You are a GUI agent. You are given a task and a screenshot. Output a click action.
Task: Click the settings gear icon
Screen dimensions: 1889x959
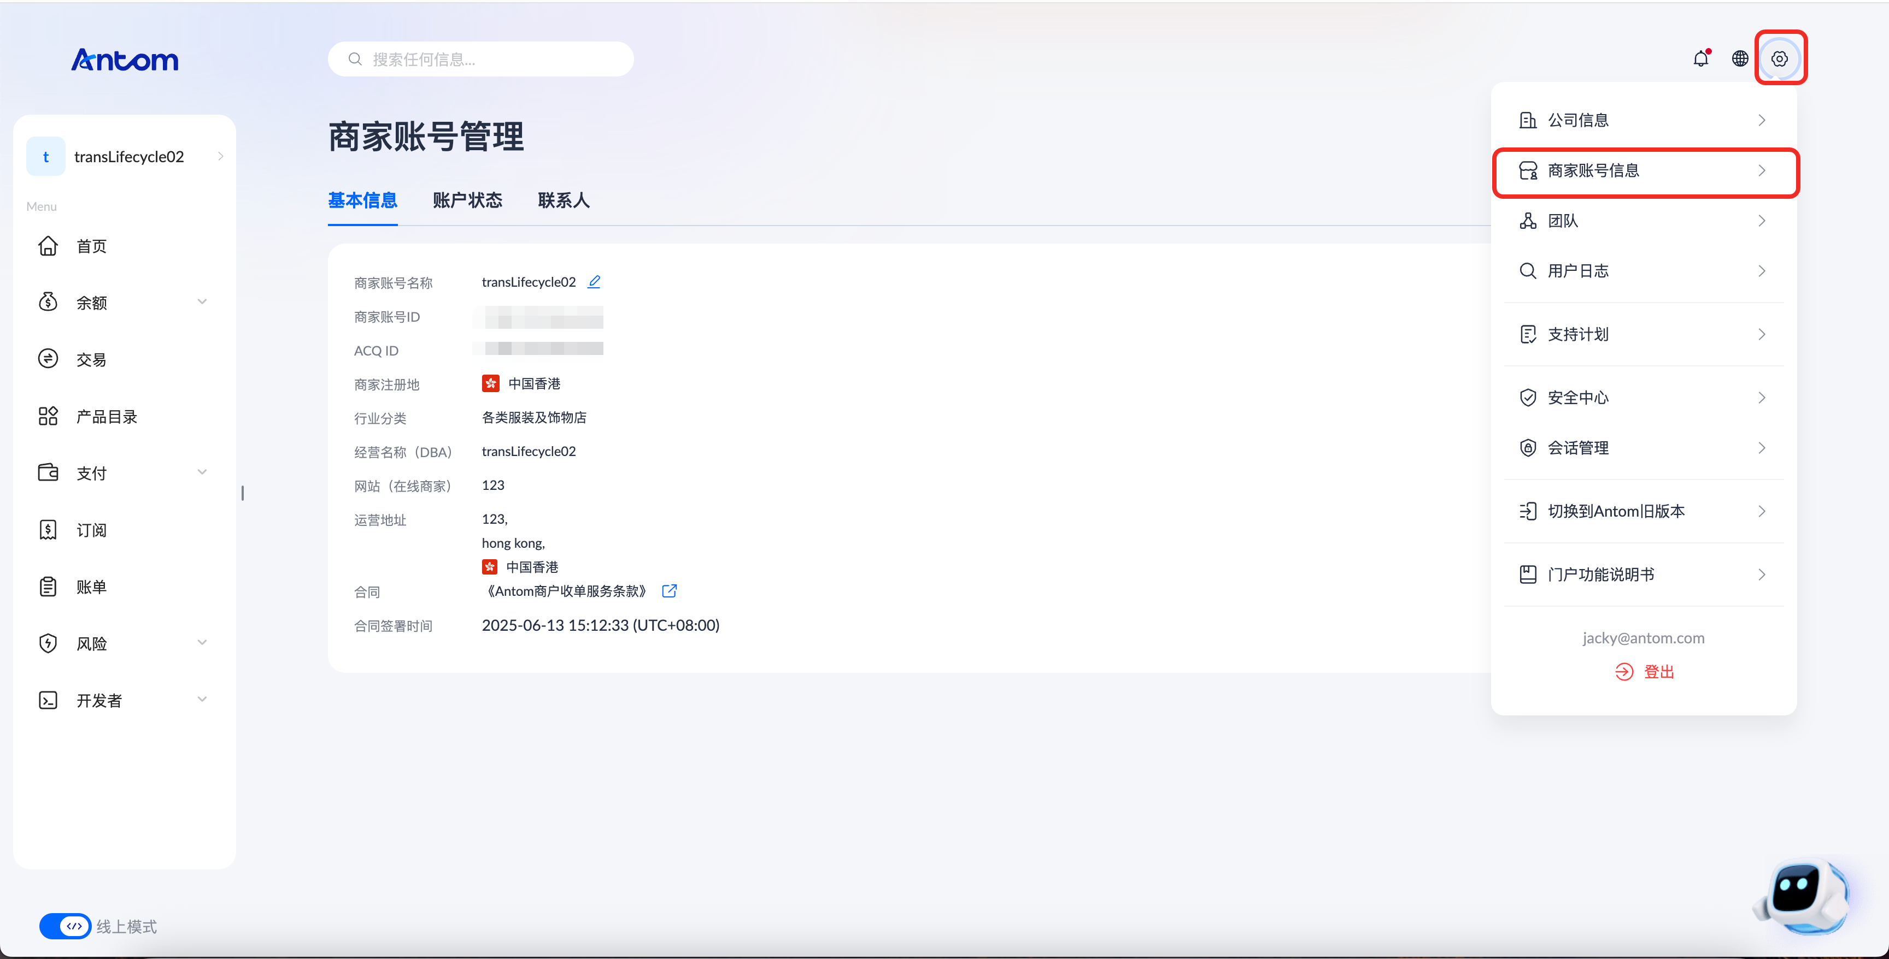click(x=1779, y=58)
